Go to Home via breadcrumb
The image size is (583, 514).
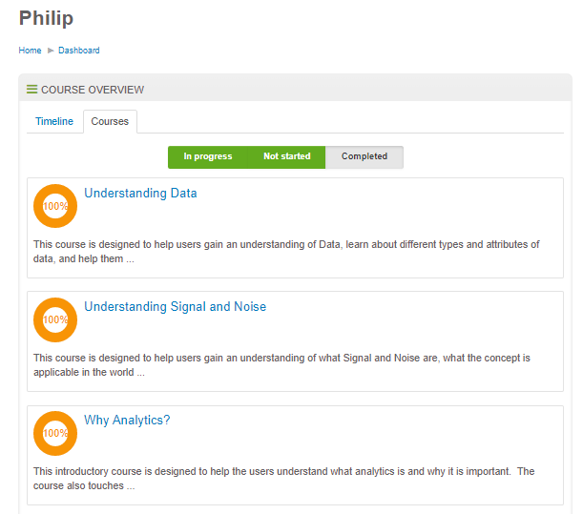[x=30, y=51]
